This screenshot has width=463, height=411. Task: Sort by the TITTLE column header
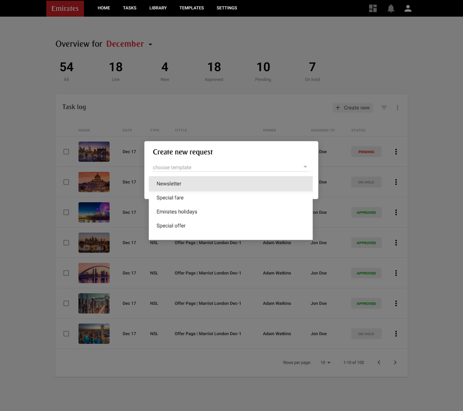point(181,130)
